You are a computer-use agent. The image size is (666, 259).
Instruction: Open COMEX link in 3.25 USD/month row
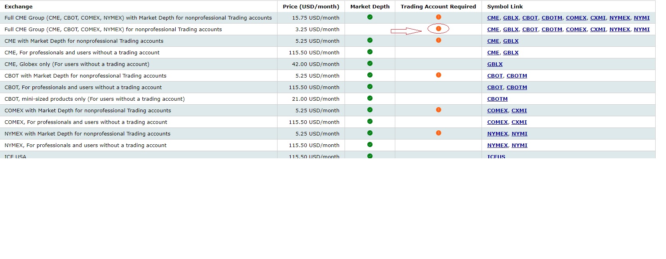point(576,30)
